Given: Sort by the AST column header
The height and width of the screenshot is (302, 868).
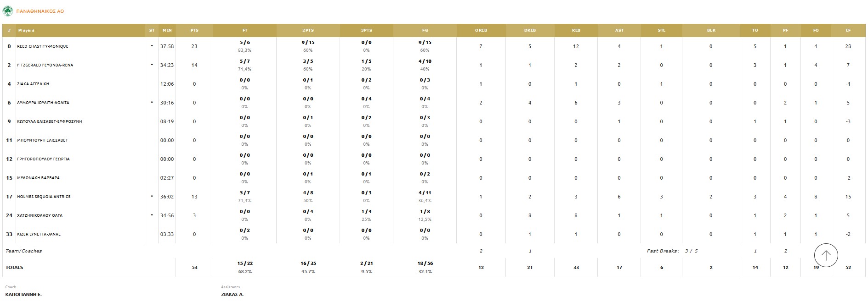Looking at the screenshot, I should (x=619, y=30).
